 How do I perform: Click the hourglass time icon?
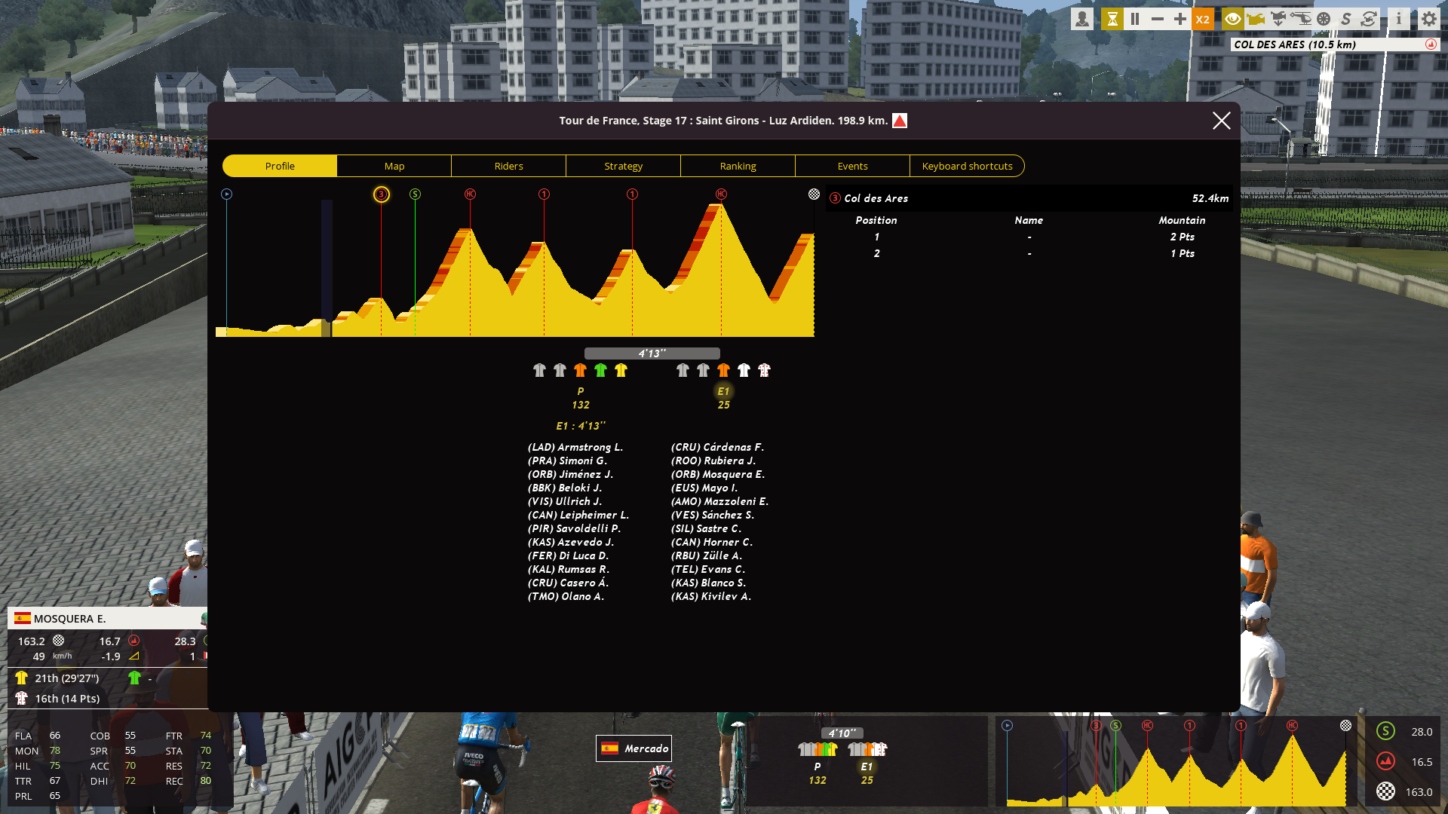[1112, 20]
